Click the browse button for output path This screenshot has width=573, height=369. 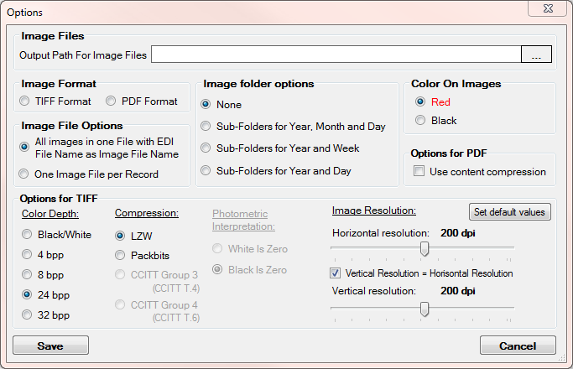[537, 55]
